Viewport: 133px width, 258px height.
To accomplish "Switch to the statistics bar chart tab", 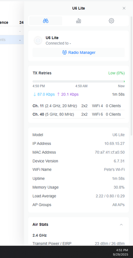I will [x=79, y=21].
